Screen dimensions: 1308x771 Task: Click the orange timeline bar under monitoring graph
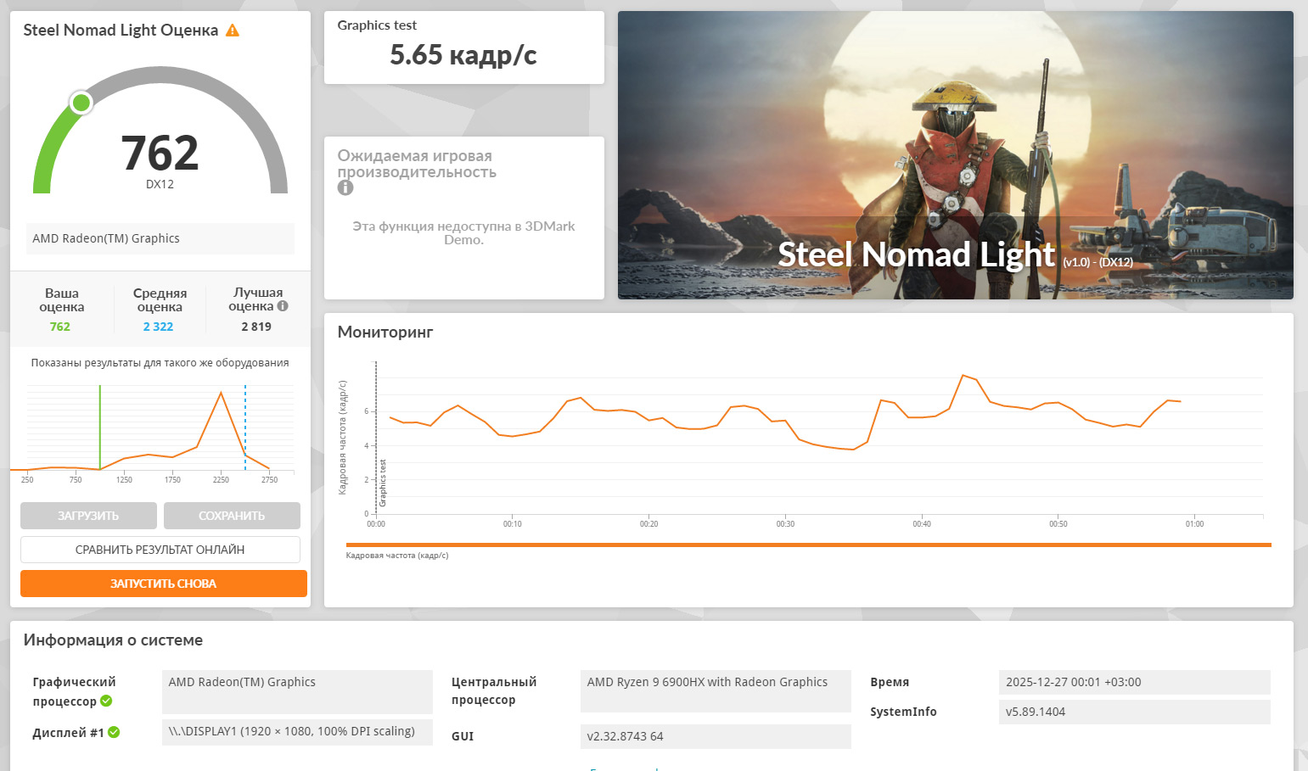[808, 545]
